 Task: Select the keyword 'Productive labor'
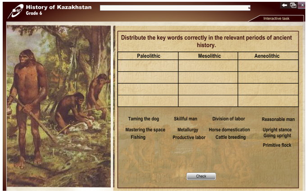click(189, 137)
